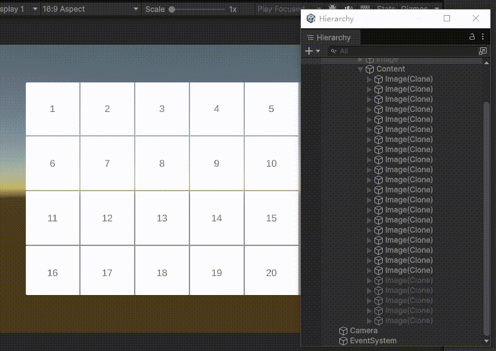Click the cube icon beside EventSystem
The height and width of the screenshot is (351, 496).
click(343, 341)
